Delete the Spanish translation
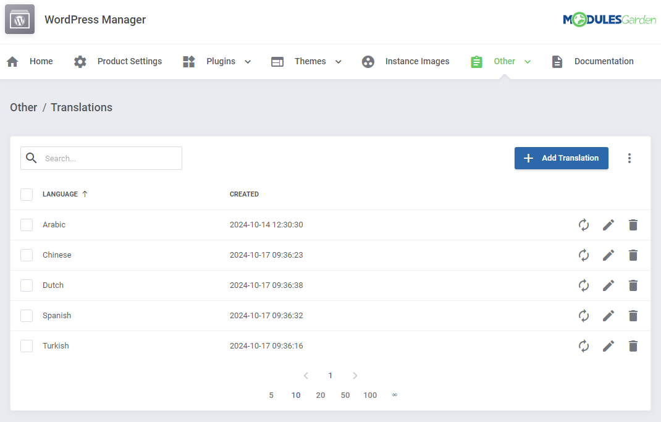The height and width of the screenshot is (422, 661). (x=633, y=316)
